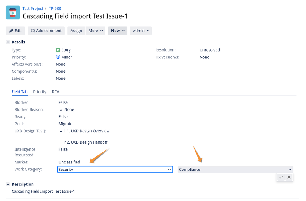Collapse the Description section
The image size is (306, 201).
click(8, 185)
